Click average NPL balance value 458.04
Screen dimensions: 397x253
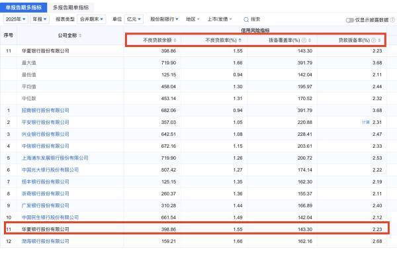(169, 87)
